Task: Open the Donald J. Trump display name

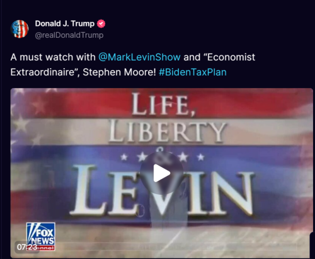Action: (65, 23)
